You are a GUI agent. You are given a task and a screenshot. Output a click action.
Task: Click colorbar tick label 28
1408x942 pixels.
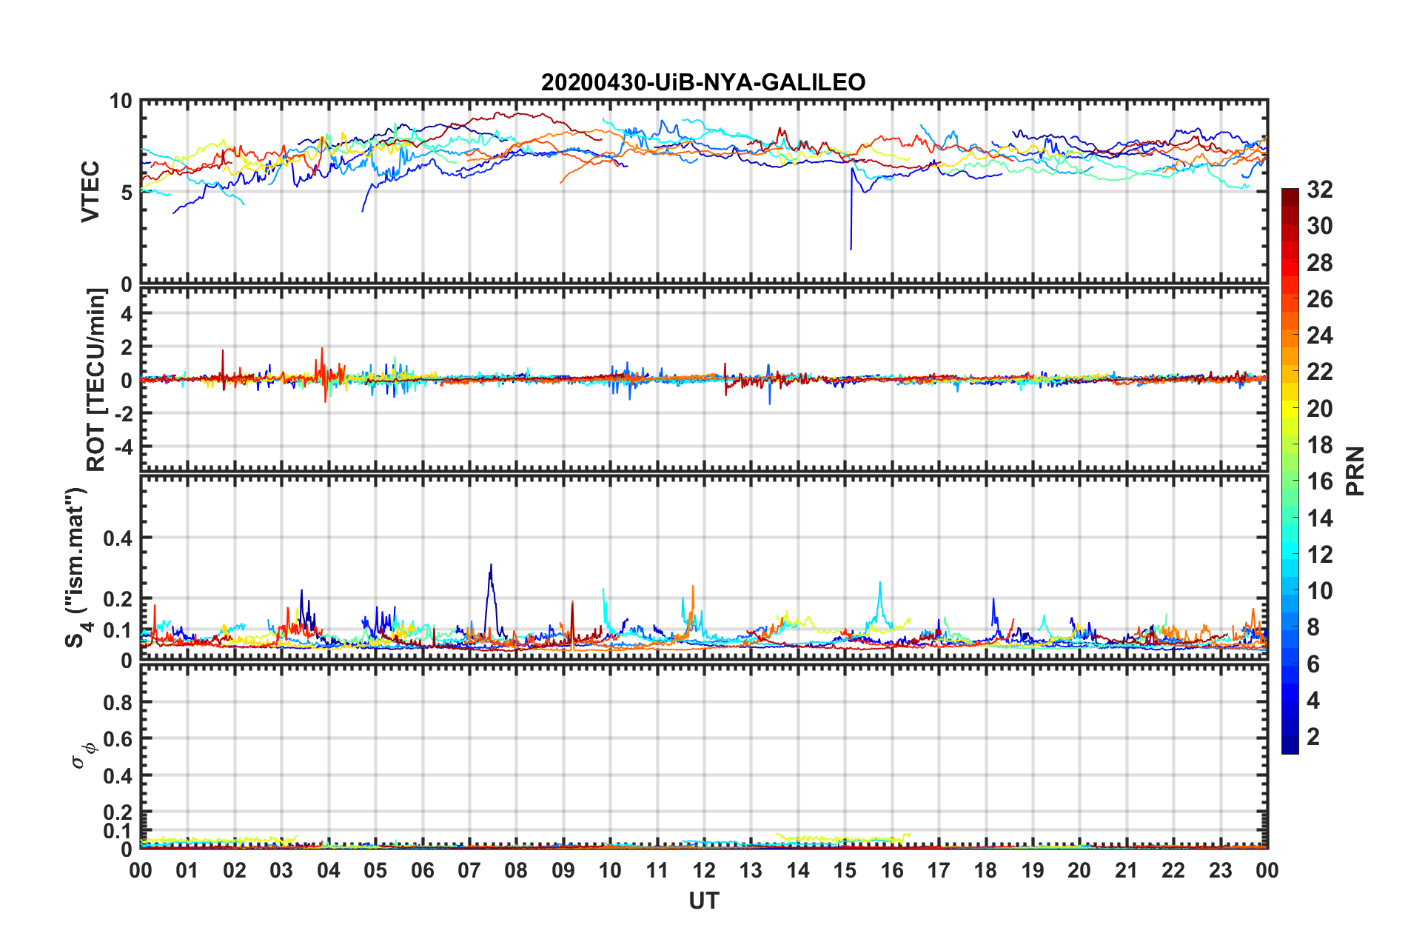click(1319, 262)
